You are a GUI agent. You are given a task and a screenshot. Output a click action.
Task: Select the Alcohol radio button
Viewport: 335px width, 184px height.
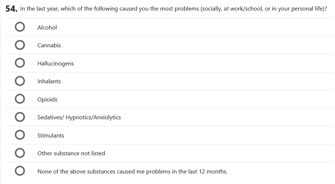(x=20, y=27)
